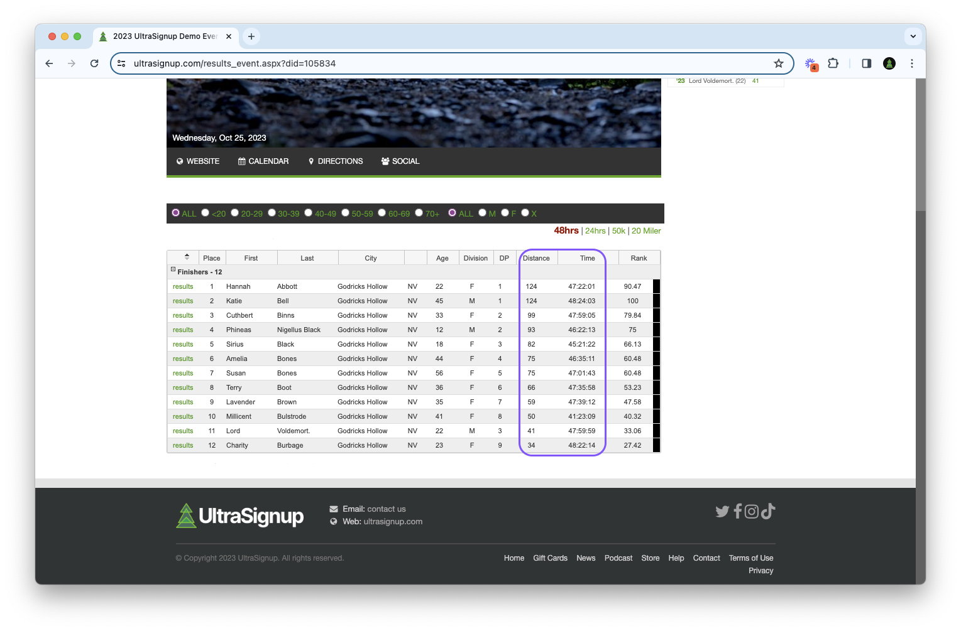
Task: Open UltraSignup's Facebook page
Action: click(x=738, y=512)
